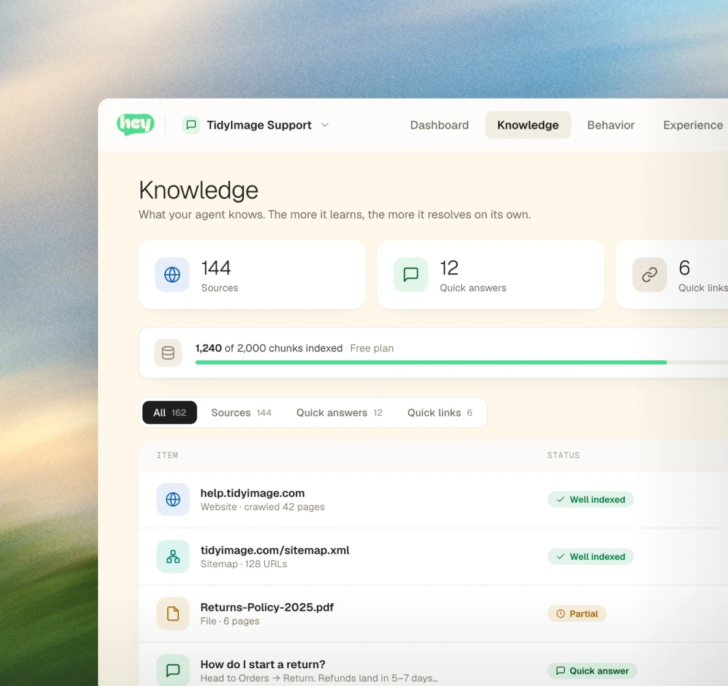728x686 pixels.
Task: Click the file icon for Returns-Policy-2025.pdf
Action: (173, 614)
